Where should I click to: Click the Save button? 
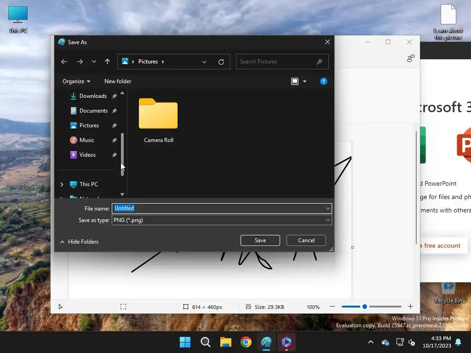(x=260, y=240)
